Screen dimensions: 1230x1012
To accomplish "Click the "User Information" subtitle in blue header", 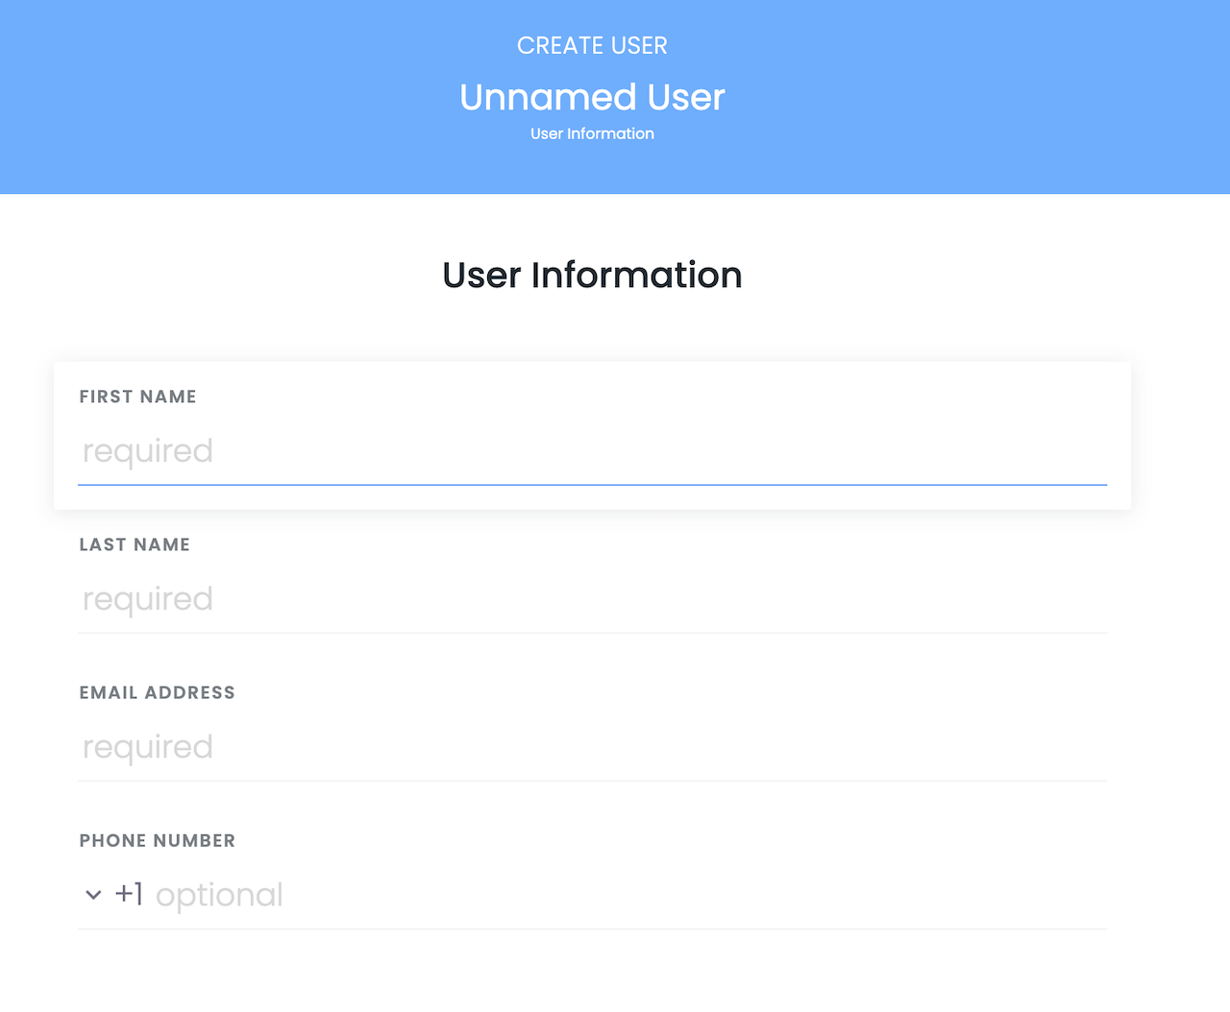I will 592,133.
